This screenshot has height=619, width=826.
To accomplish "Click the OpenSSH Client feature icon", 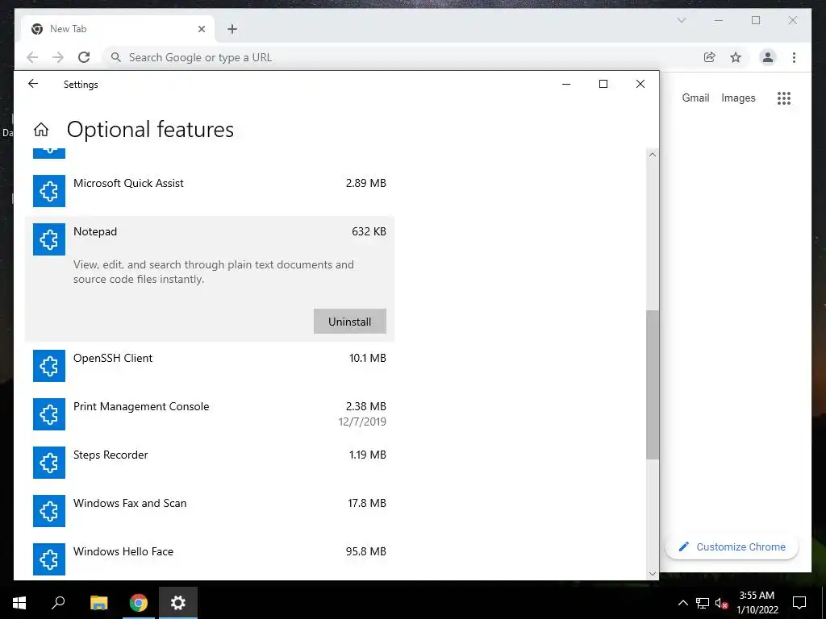I will tap(49, 366).
